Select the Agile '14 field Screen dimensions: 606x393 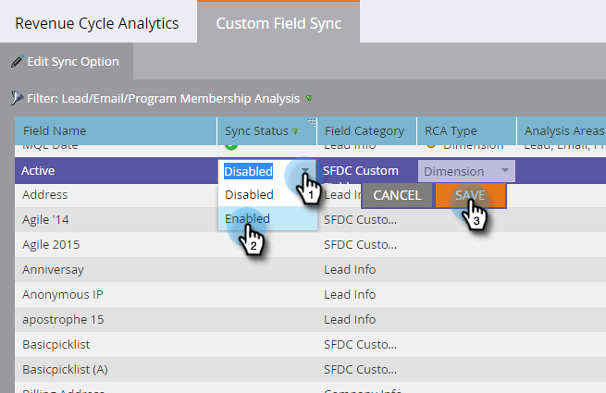[x=45, y=219]
